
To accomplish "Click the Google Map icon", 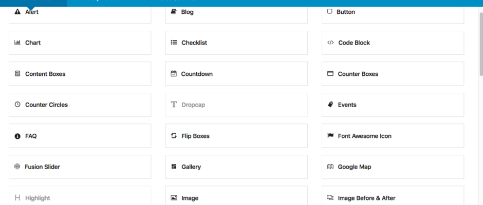I will click(330, 167).
